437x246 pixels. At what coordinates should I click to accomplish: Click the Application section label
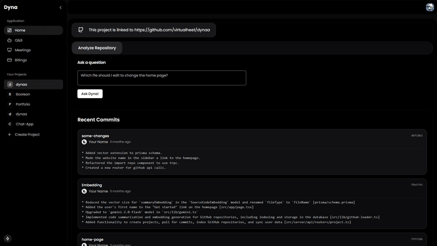15,21
